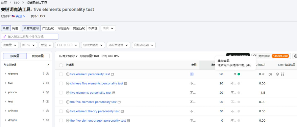Click the video play SERP feature icon
The height and width of the screenshot is (127, 297).
click(x=277, y=74)
